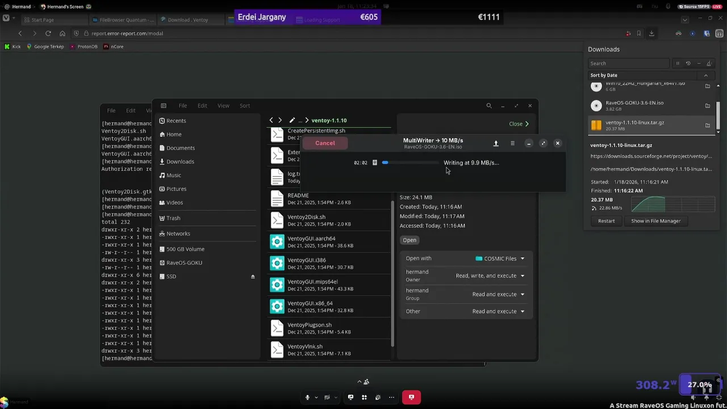Viewport: 727px width, 409px height.
Task: Switch to the Download . Ventoy tab
Action: (190, 20)
